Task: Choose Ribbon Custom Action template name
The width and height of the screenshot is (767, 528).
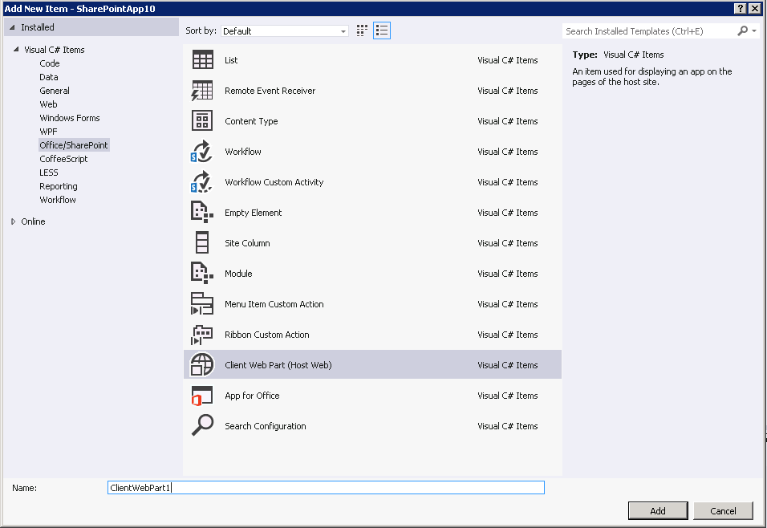Action: coord(266,335)
